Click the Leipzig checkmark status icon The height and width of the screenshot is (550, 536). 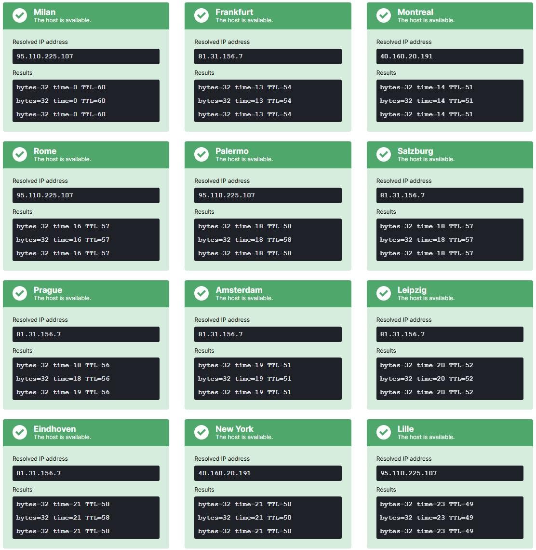coord(384,293)
